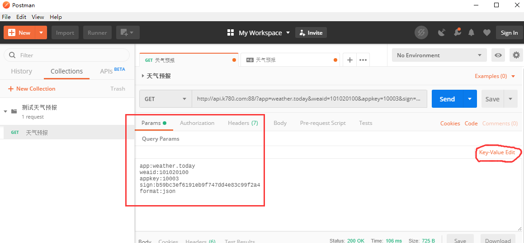The width and height of the screenshot is (524, 243).
Task: Click the New button in toolbar
Action: click(x=19, y=32)
